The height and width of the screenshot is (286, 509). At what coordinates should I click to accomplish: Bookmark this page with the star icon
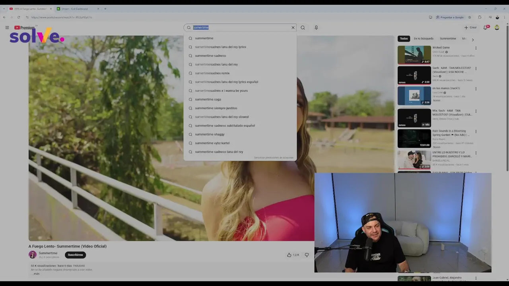point(470,17)
